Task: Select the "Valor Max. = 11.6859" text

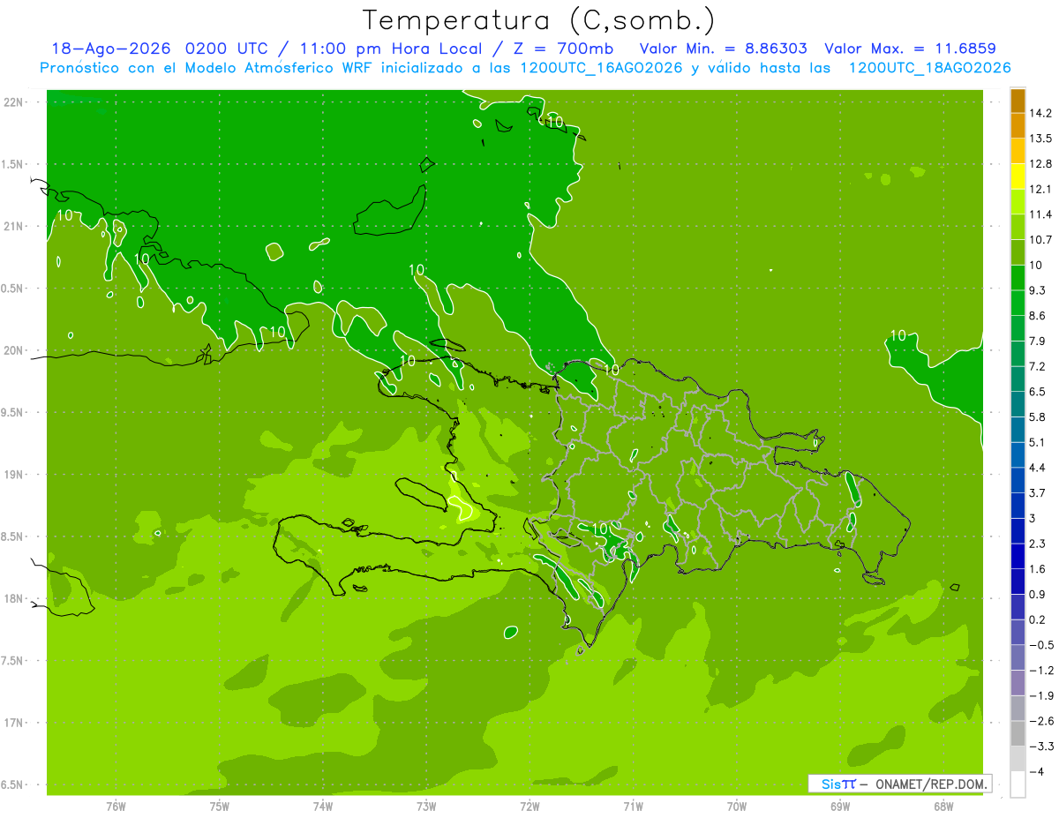Action: click(x=910, y=49)
